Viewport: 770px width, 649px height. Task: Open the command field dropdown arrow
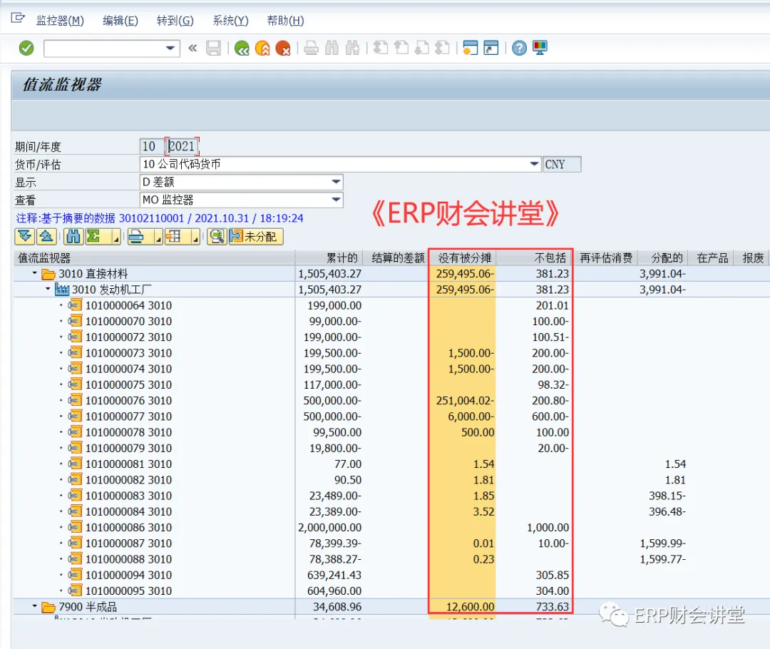[170, 48]
